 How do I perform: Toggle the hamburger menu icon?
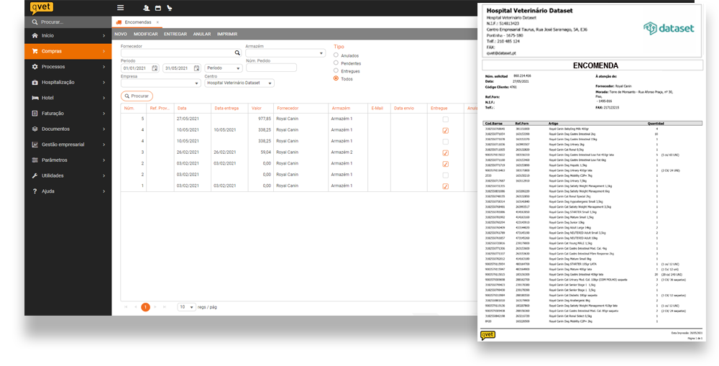point(121,8)
